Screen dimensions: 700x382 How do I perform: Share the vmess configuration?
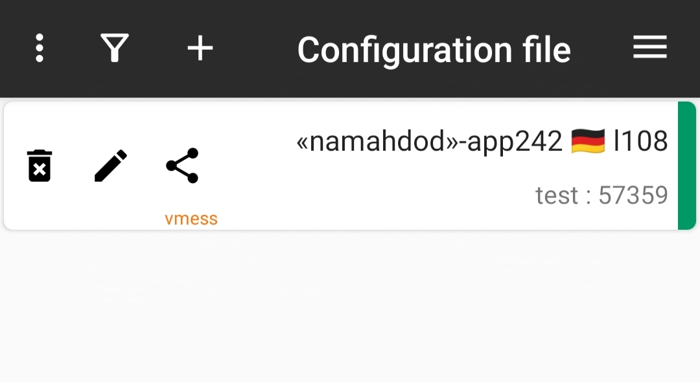(182, 165)
